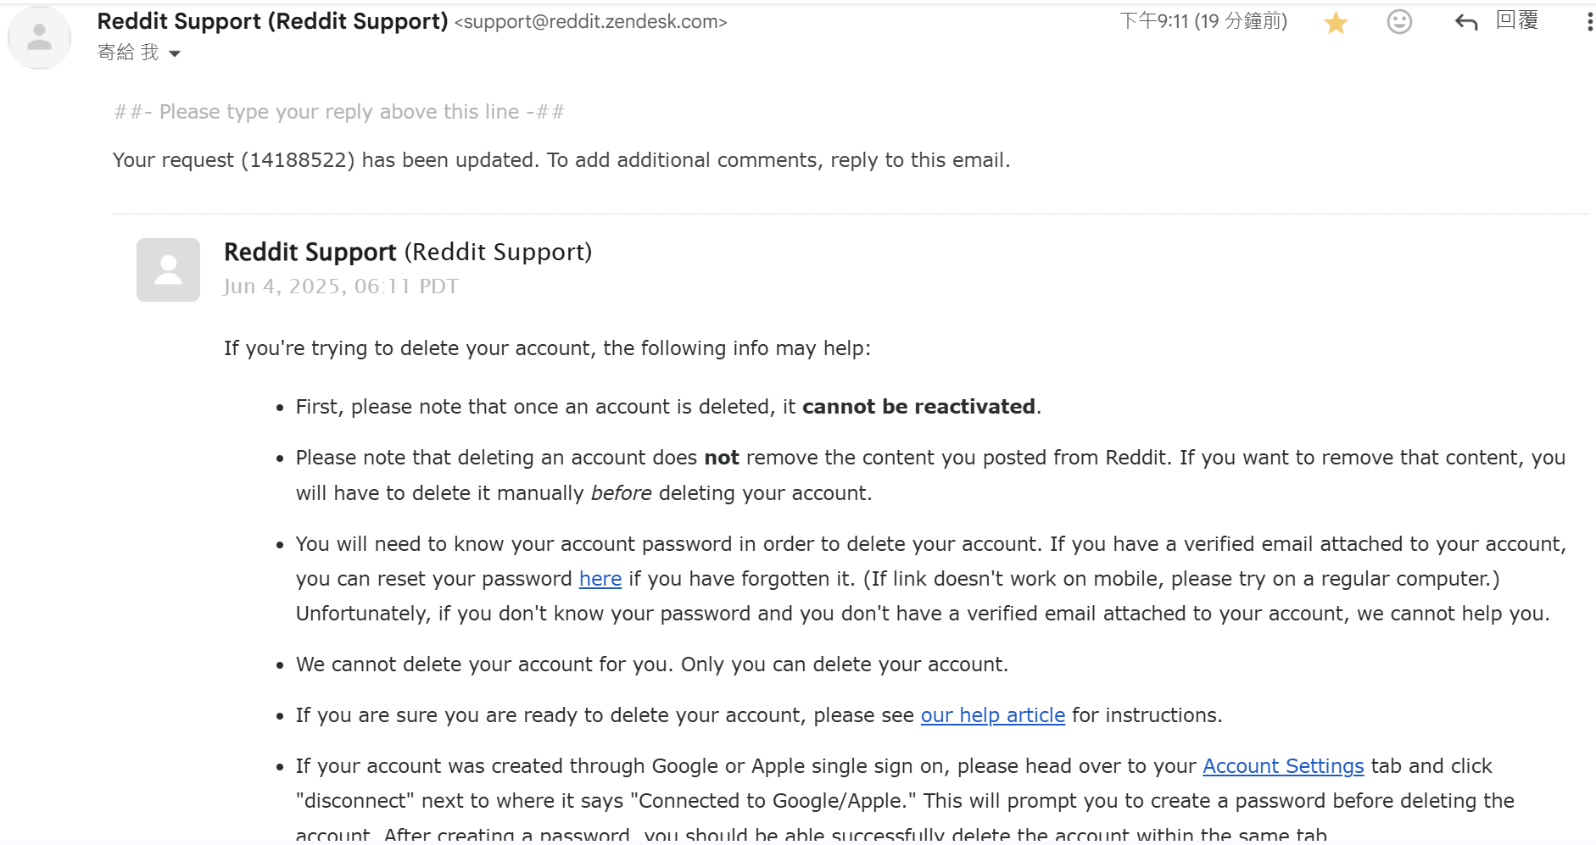Click the bold 'cannot be reactivated' text
This screenshot has width=1596, height=845.
(x=918, y=407)
